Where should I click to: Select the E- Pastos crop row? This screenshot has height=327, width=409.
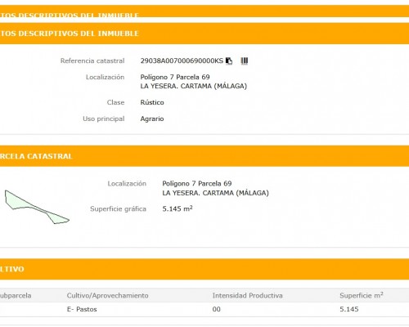pos(204,309)
